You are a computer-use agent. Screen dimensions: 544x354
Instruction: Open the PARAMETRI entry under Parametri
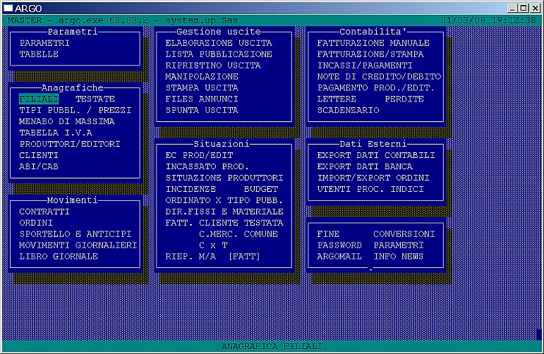pos(44,43)
